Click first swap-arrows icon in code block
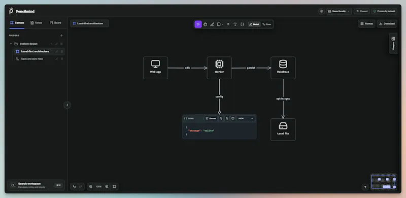Screen dimensions: 406x198 pyautogui.click(x=221, y=118)
